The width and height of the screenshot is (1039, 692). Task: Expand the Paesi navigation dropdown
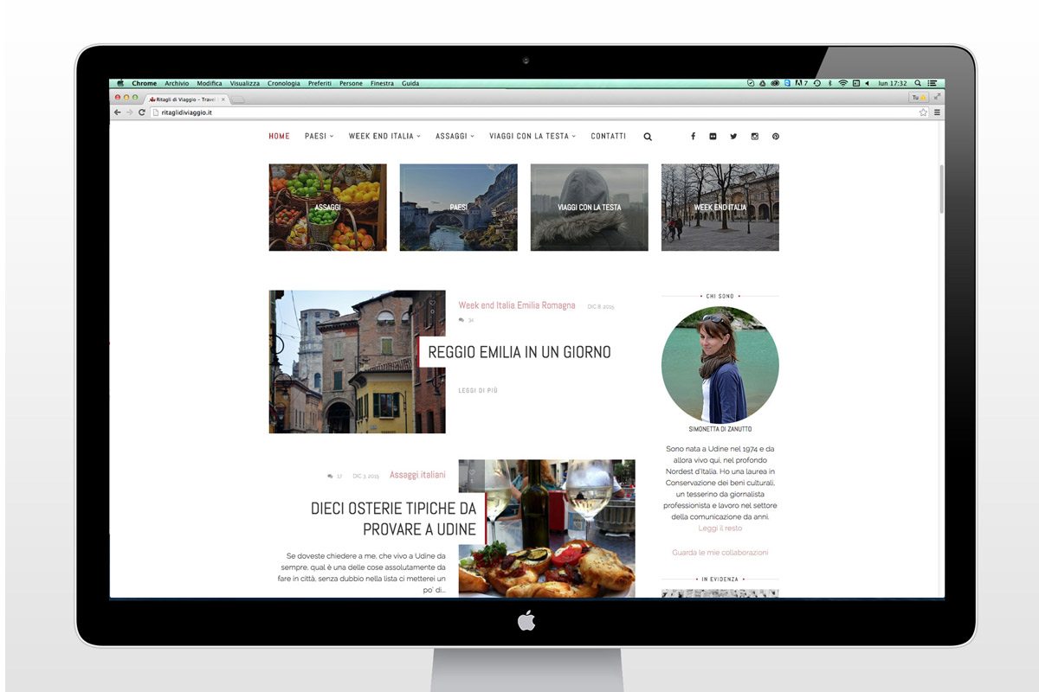pyautogui.click(x=319, y=137)
